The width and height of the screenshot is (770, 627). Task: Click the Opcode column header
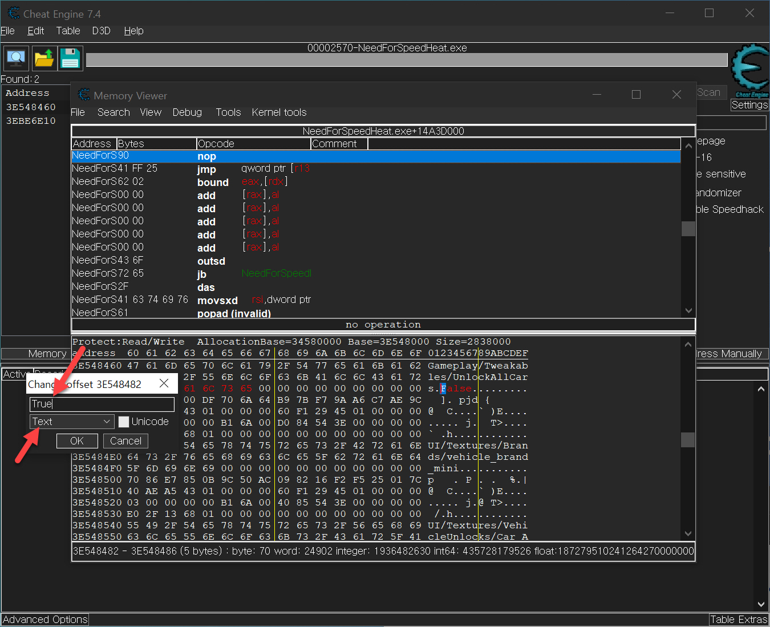coord(253,144)
